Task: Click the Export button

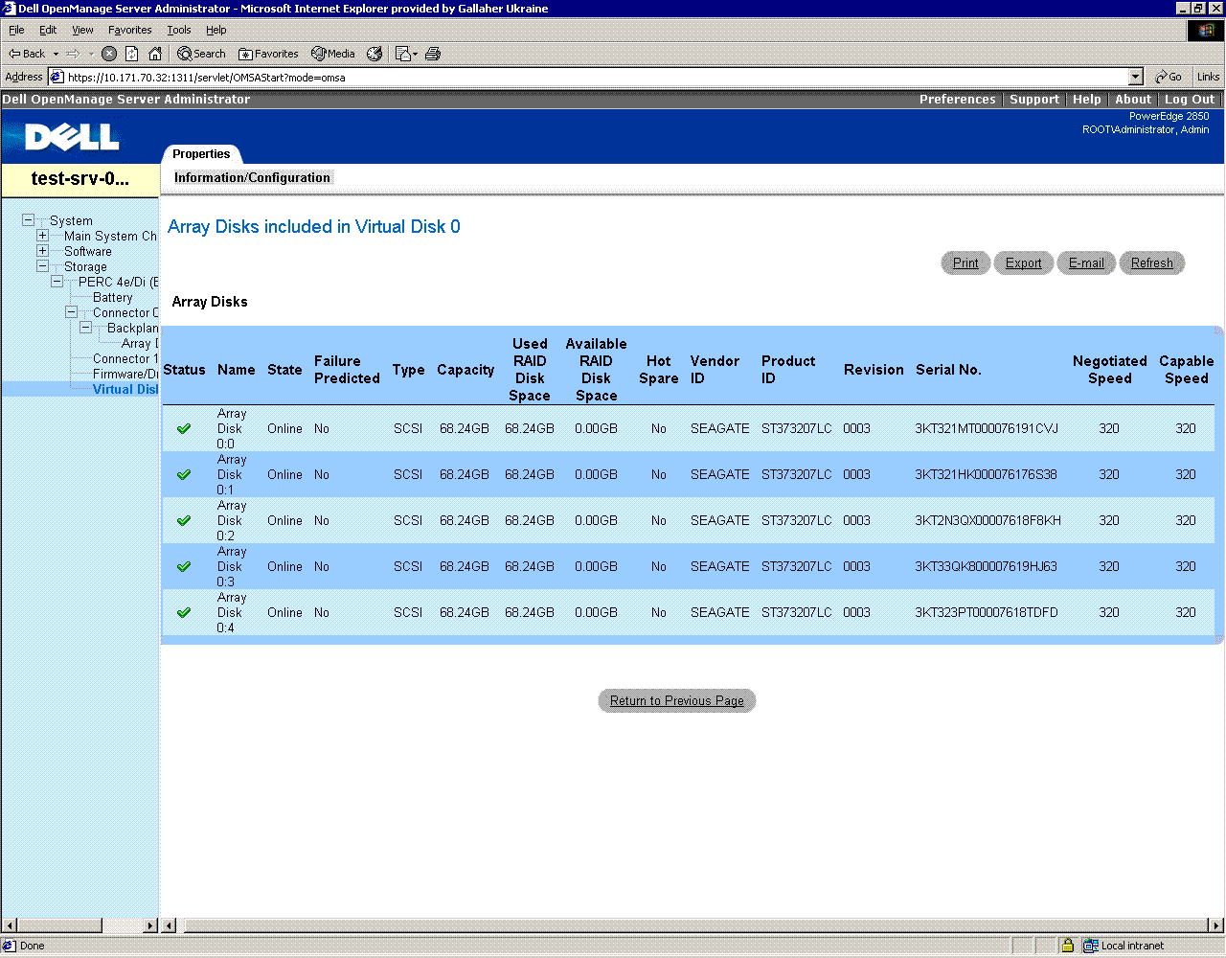Action: click(1023, 263)
